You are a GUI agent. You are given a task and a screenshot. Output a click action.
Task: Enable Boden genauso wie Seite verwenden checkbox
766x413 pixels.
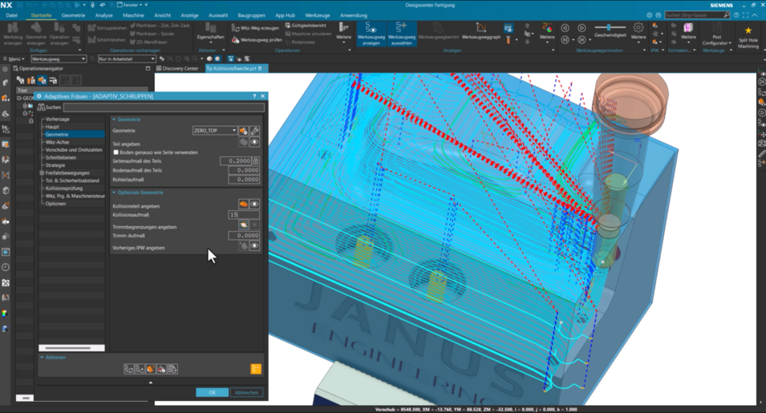pyautogui.click(x=116, y=152)
